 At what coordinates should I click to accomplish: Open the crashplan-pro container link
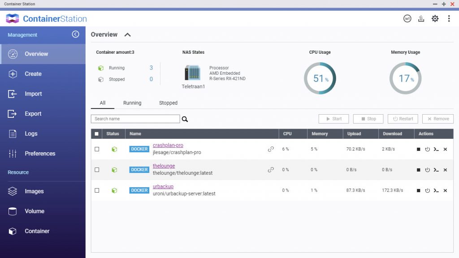coord(168,145)
